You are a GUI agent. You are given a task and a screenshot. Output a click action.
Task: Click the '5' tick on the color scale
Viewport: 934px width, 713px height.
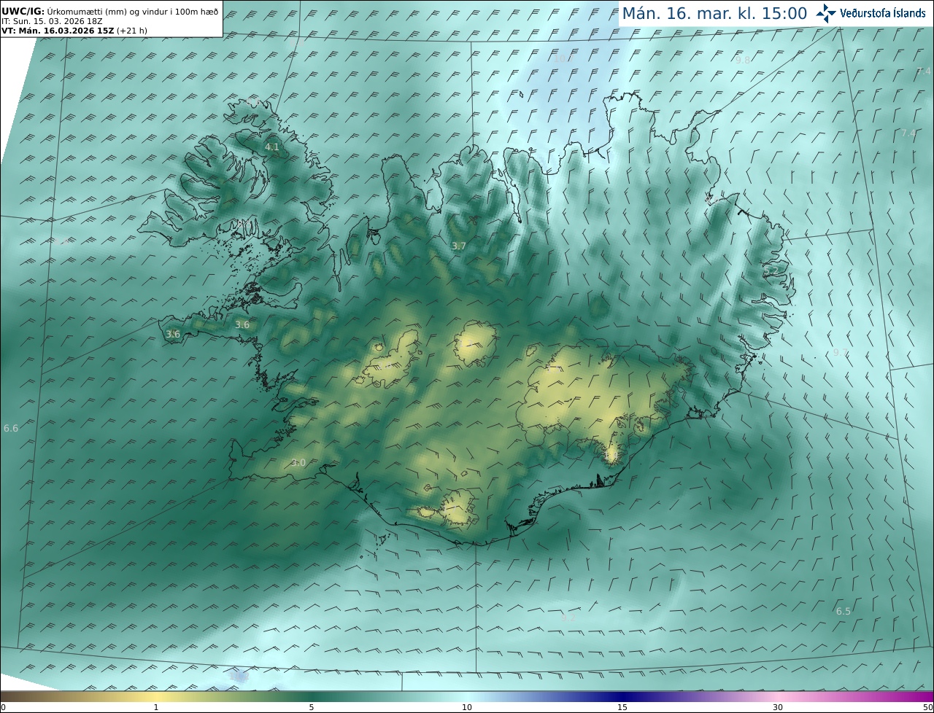click(312, 707)
